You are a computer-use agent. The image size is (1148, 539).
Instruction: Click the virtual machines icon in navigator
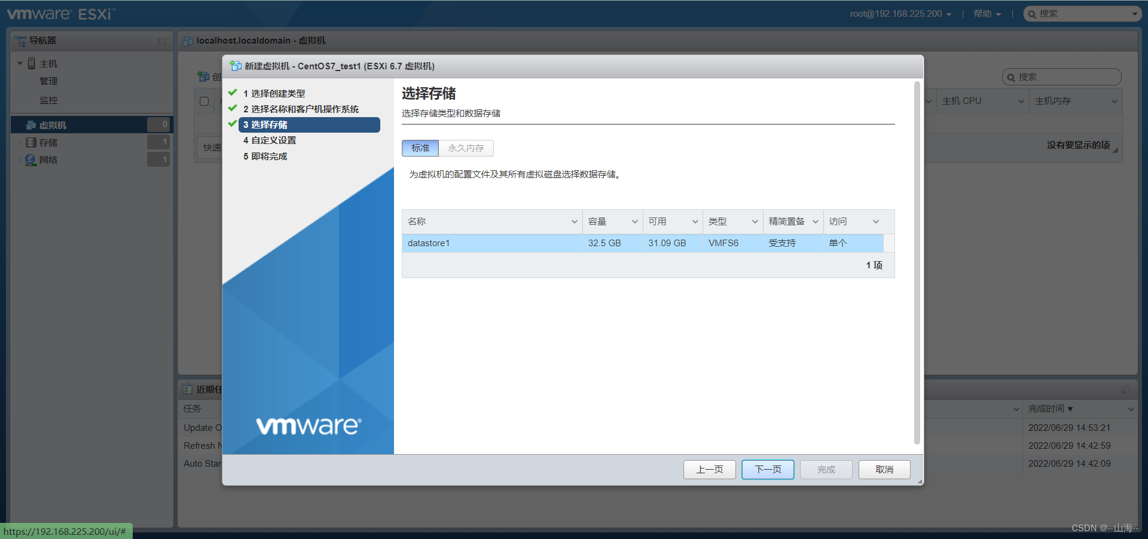click(31, 125)
